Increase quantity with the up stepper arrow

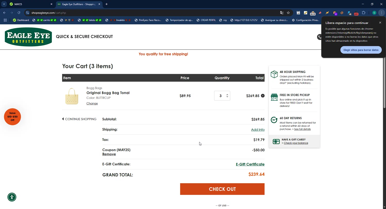coord(227,94)
